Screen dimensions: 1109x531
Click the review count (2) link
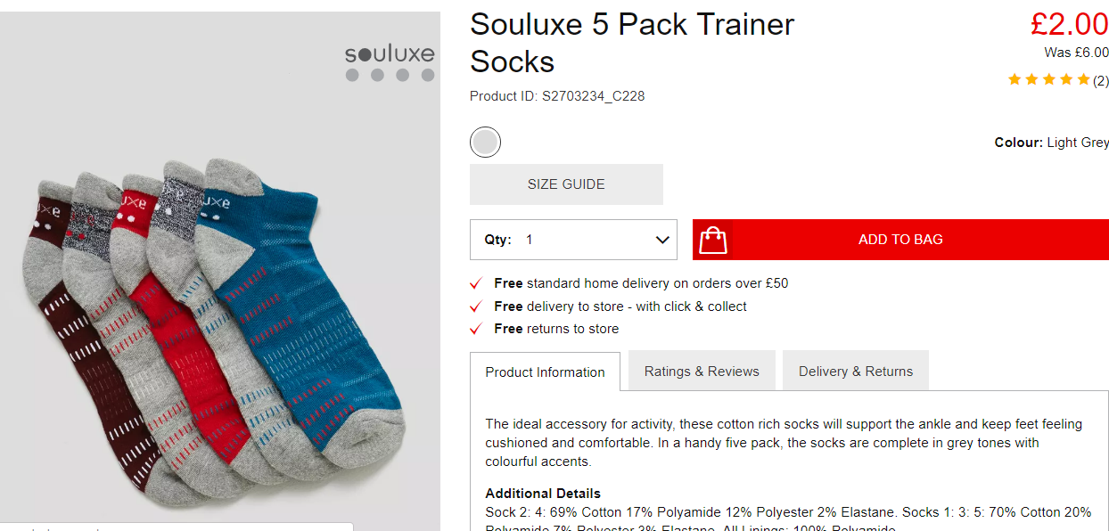(1101, 81)
